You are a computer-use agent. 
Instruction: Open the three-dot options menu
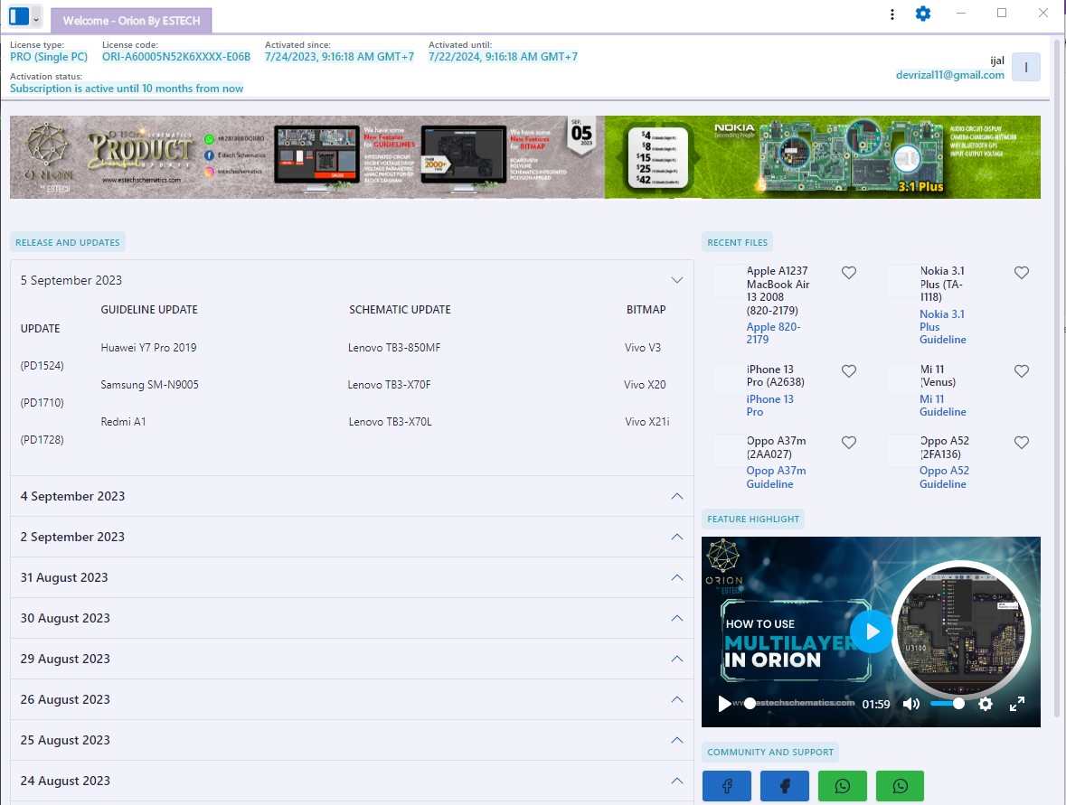click(x=892, y=14)
